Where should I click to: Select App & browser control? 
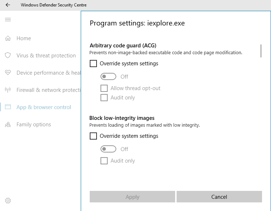[44, 107]
